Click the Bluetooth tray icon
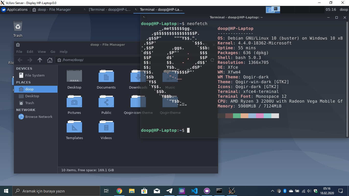The height and width of the screenshot is (196, 349). point(285,191)
